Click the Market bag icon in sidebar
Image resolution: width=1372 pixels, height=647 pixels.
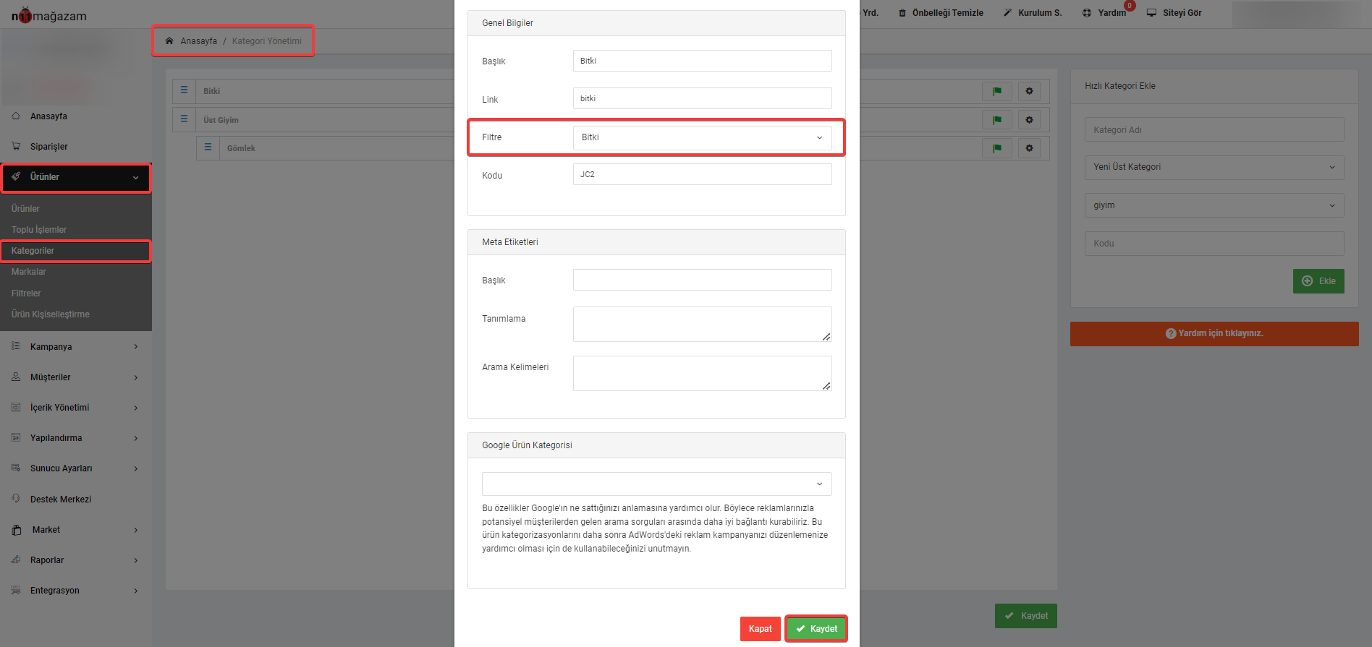17,530
